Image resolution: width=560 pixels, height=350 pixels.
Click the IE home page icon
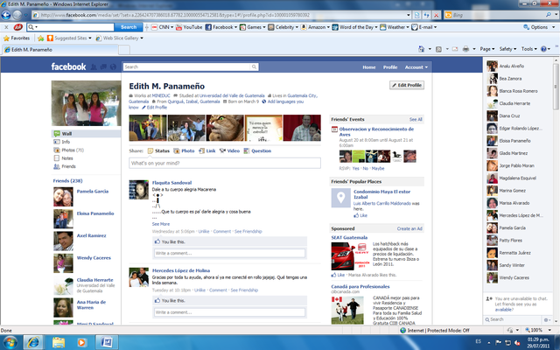tap(422, 49)
